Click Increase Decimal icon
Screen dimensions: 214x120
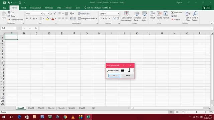[x=114, y=18]
